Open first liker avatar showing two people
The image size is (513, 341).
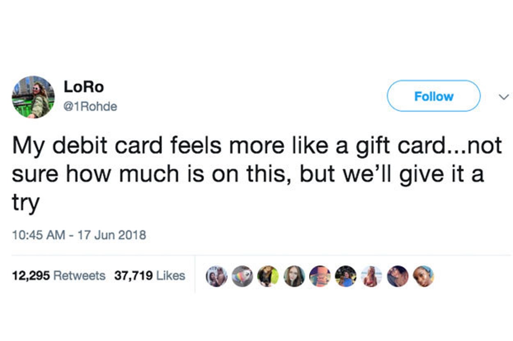(216, 276)
